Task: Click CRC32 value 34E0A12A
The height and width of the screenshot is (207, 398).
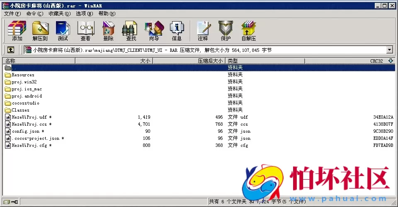Action: pyautogui.click(x=383, y=117)
